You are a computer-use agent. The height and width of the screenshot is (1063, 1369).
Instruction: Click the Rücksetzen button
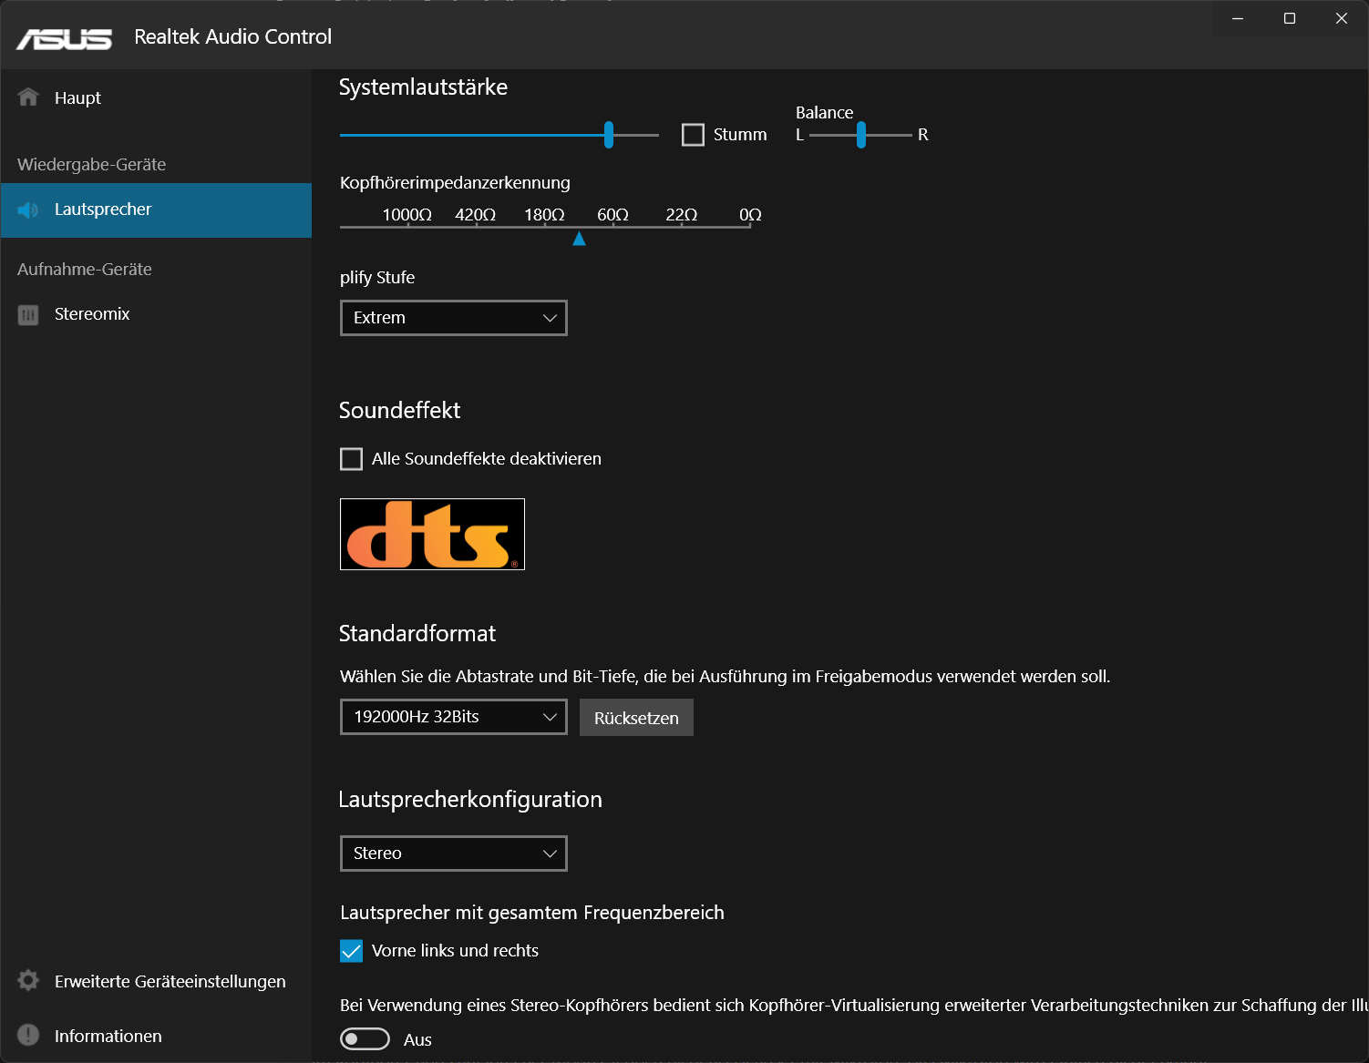pyautogui.click(x=636, y=718)
